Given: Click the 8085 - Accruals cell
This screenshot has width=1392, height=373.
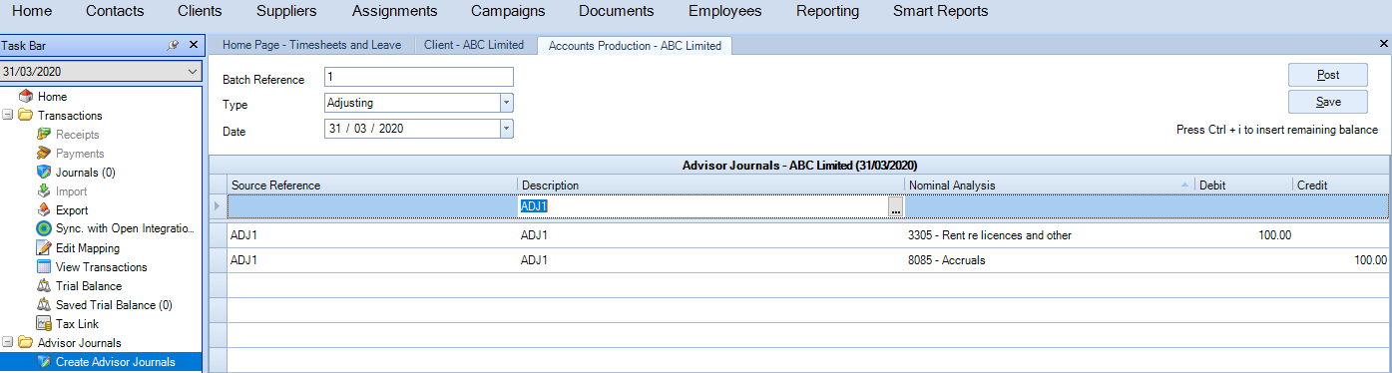Looking at the screenshot, I should pyautogui.click(x=1050, y=260).
